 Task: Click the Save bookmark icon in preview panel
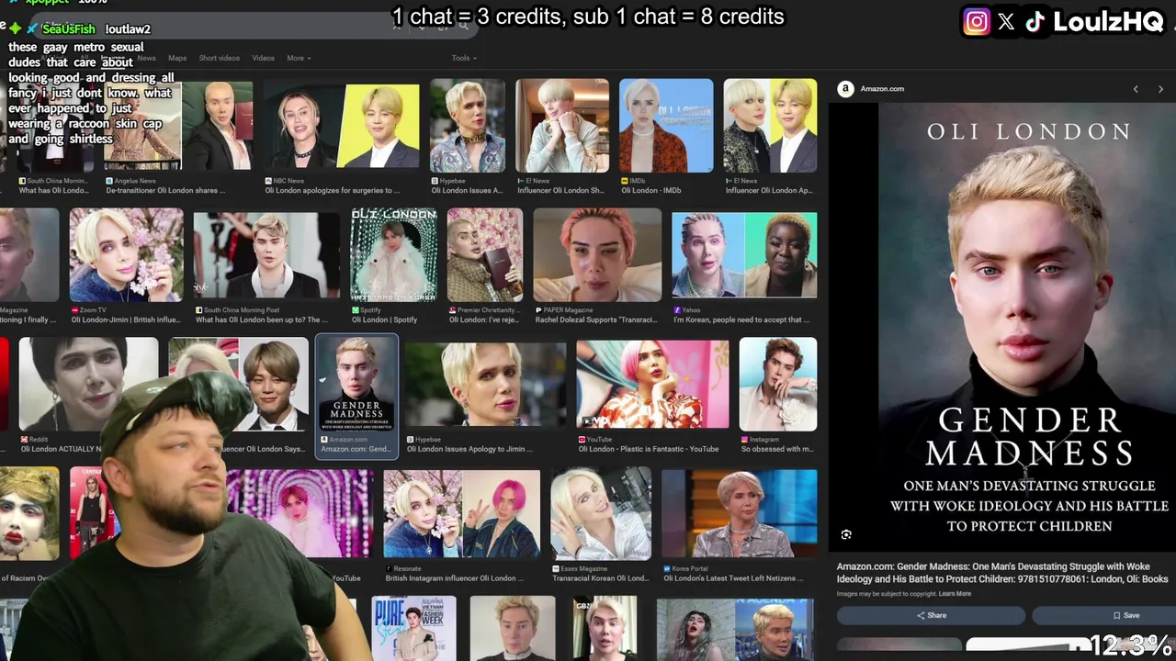click(x=1116, y=615)
